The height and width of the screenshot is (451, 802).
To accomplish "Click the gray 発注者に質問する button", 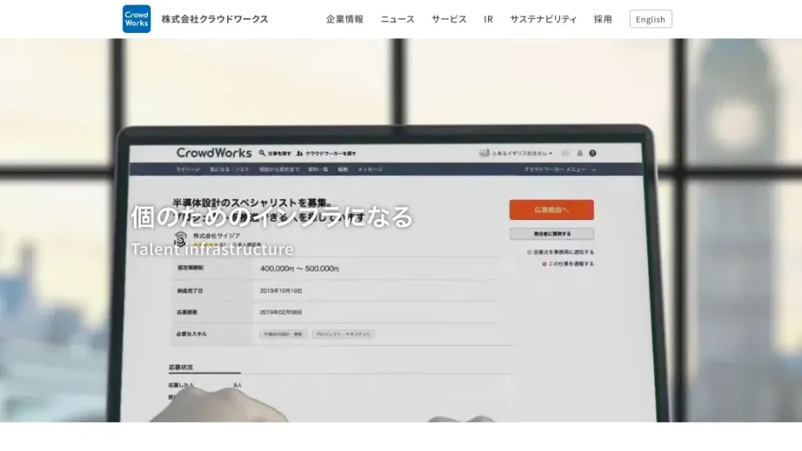I will 551,233.
